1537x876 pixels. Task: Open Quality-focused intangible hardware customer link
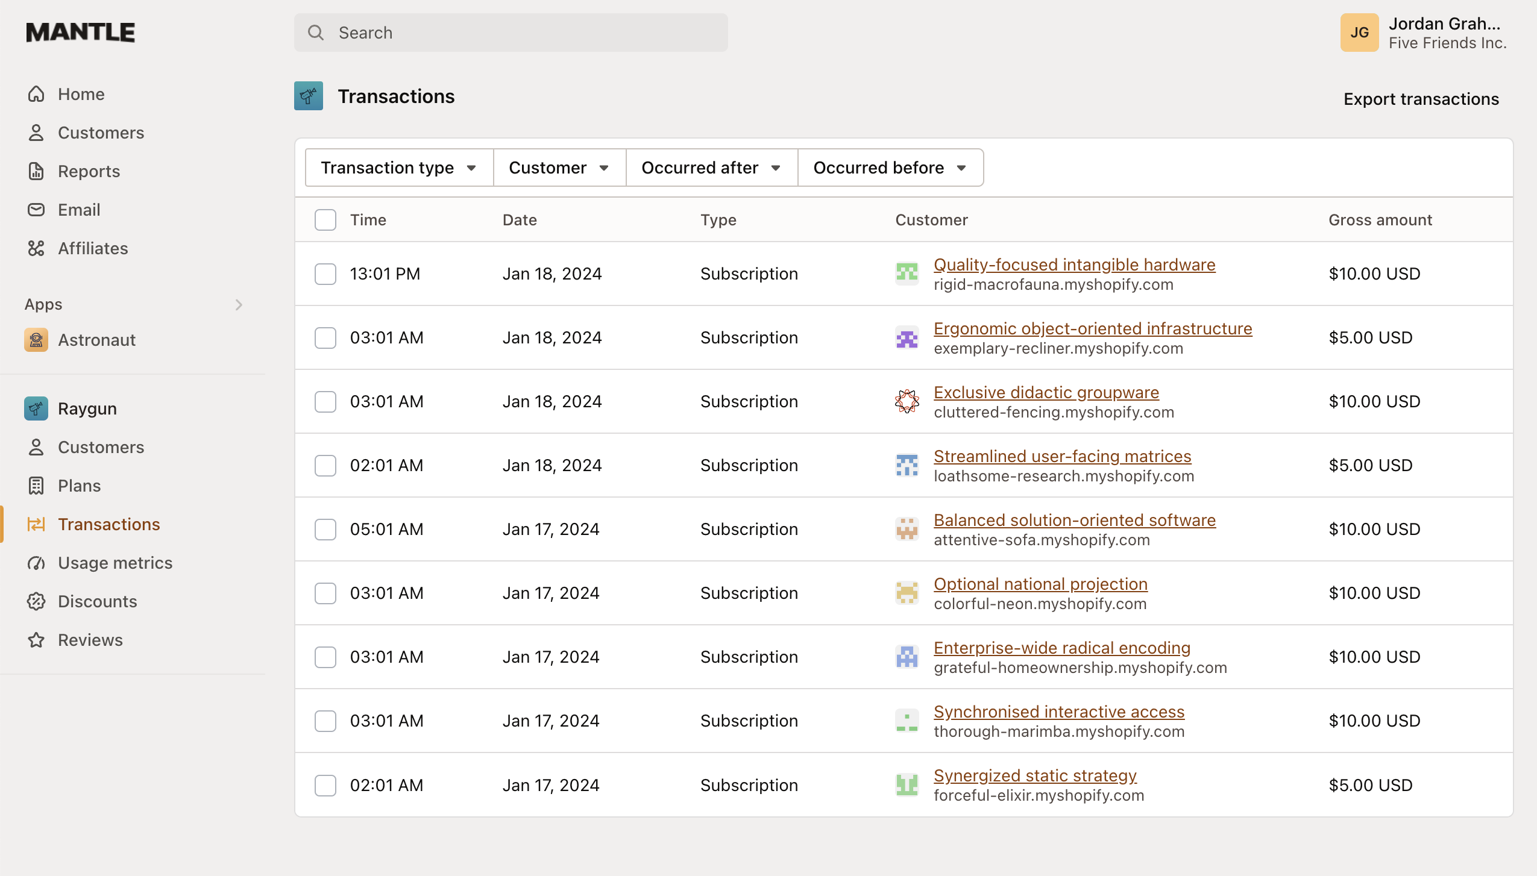pos(1074,264)
